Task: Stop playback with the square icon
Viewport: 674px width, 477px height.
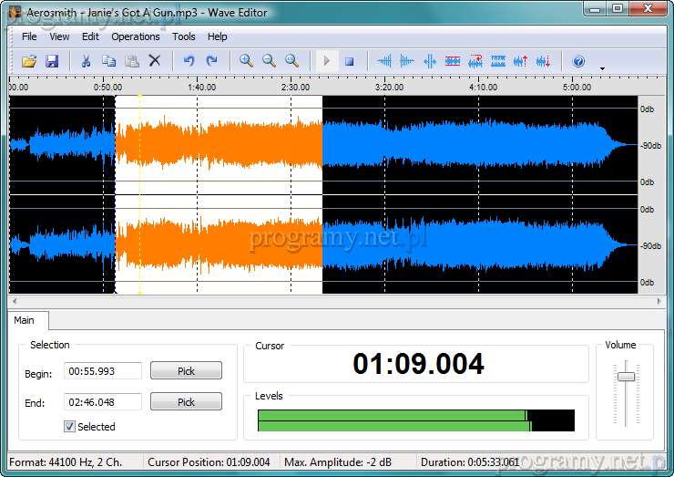Action: coord(349,61)
